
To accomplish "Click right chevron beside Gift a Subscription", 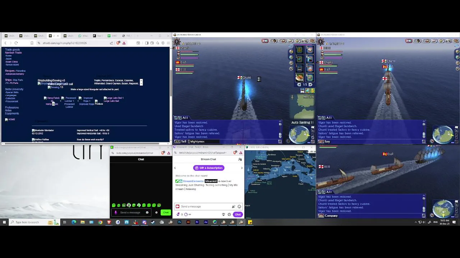I will (x=241, y=168).
